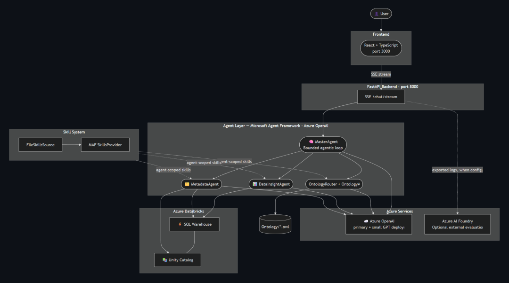Click the chart icon in DataInsightAgent

[x=255, y=184]
